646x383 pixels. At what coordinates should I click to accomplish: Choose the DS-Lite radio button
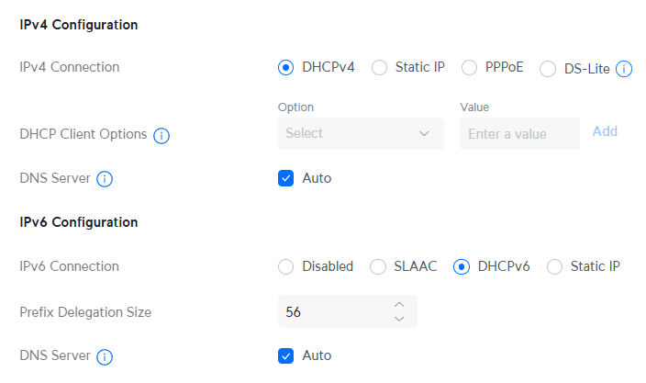pos(548,69)
